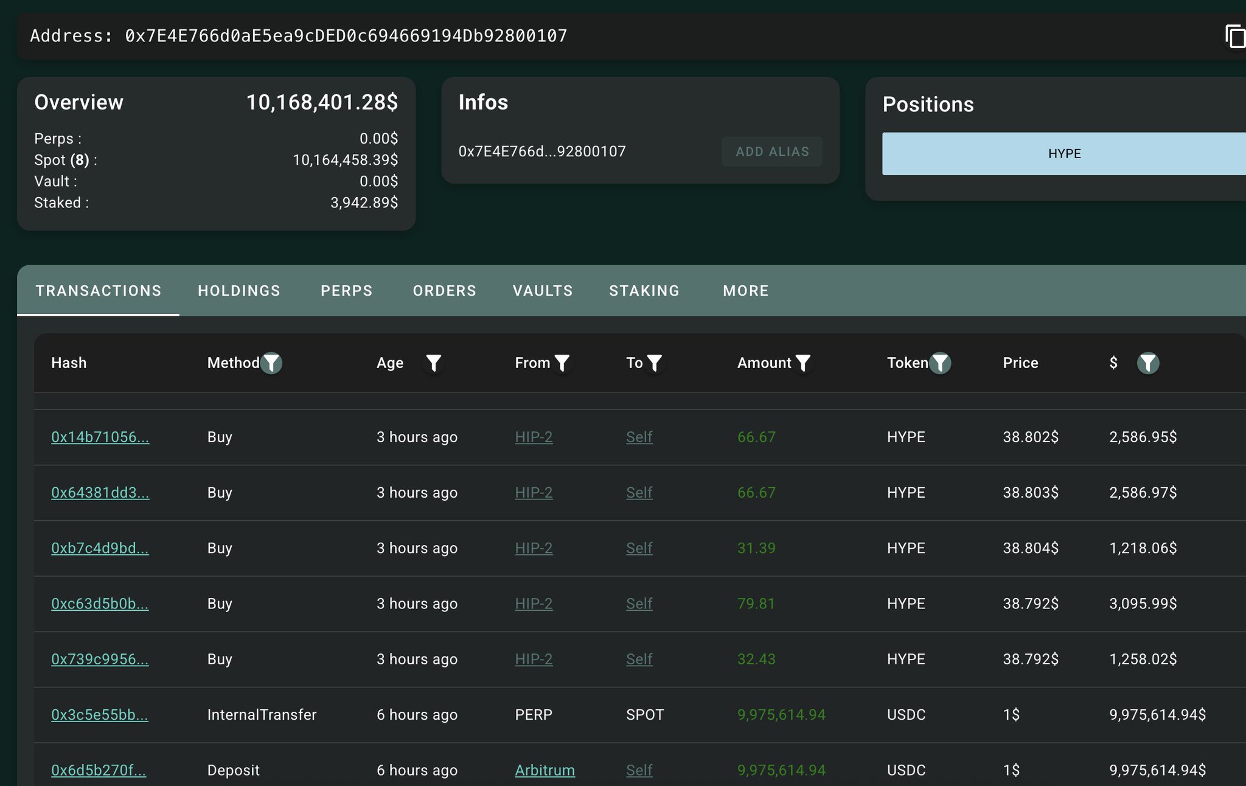
Task: Click the green amount 32.43
Action: tap(756, 659)
